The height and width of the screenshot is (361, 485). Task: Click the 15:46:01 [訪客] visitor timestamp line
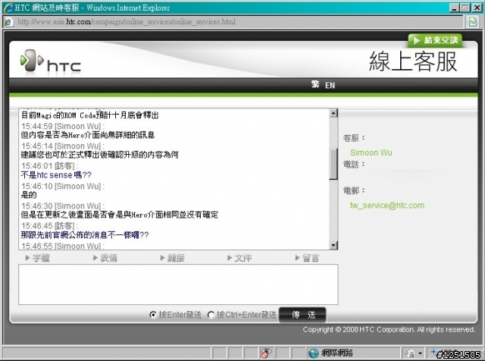click(x=49, y=166)
